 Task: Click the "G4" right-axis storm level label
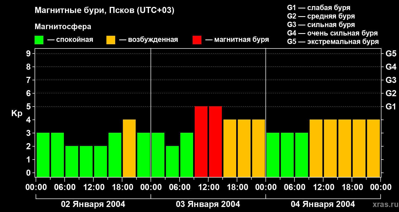click(x=391, y=67)
